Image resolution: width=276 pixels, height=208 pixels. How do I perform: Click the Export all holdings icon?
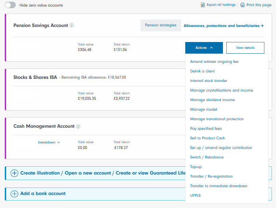[x=203, y=5]
